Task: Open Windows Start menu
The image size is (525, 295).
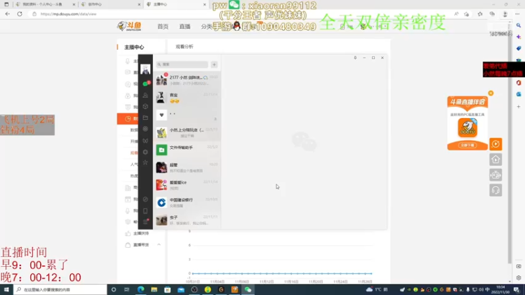Action: click(x=7, y=290)
